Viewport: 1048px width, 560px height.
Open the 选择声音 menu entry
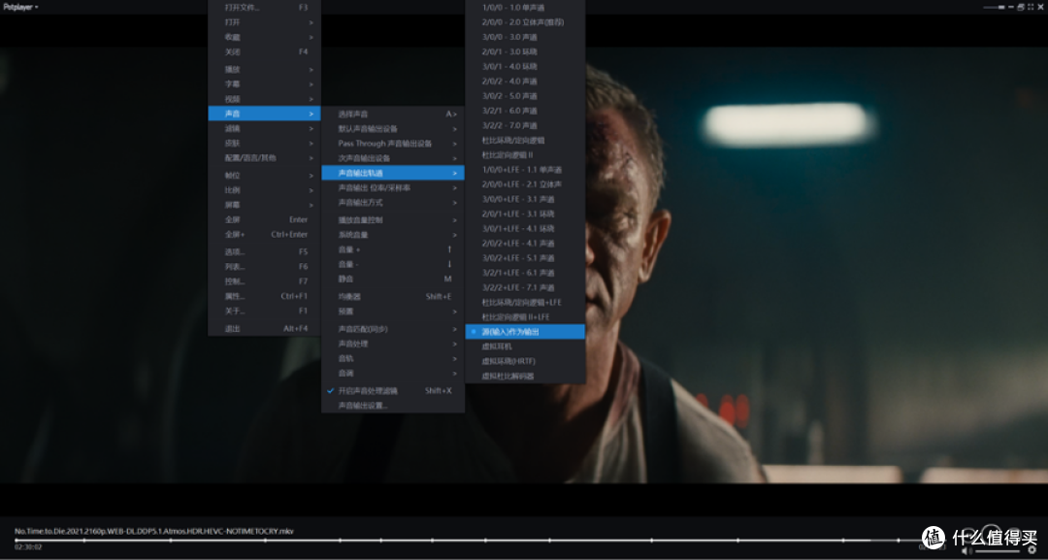point(392,114)
